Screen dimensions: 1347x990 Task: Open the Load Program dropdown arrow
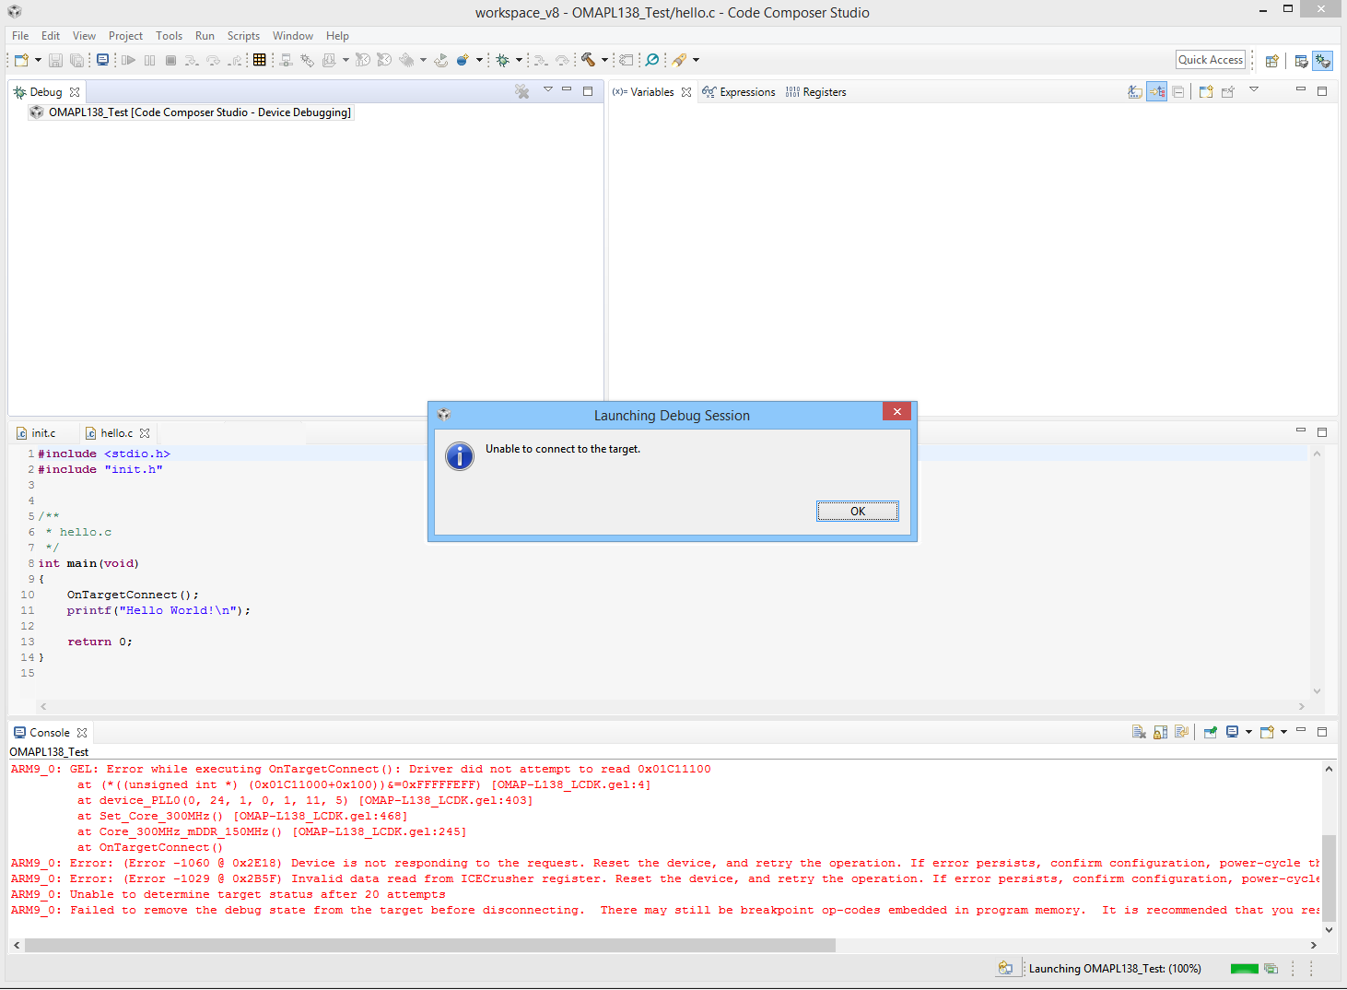[x=346, y=60]
